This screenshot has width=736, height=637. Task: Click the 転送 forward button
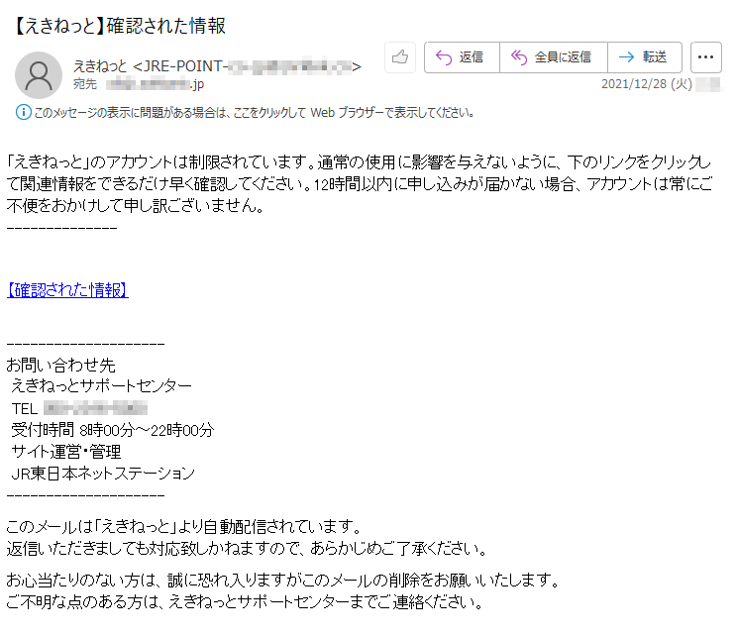645,57
